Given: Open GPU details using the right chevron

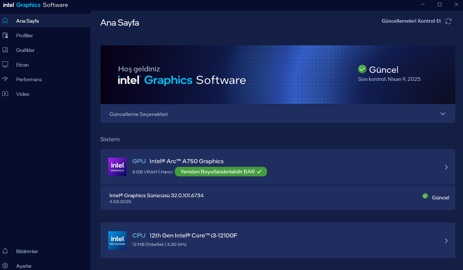Looking at the screenshot, I should pos(446,167).
